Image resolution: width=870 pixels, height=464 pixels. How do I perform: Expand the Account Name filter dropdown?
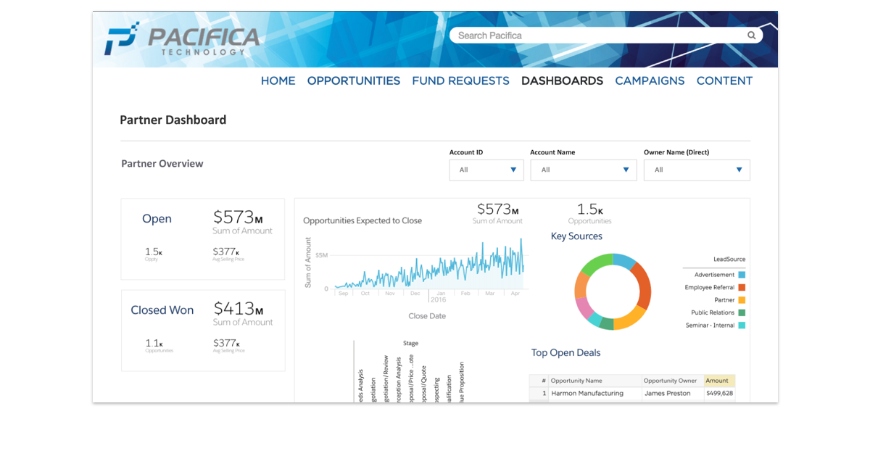click(583, 170)
